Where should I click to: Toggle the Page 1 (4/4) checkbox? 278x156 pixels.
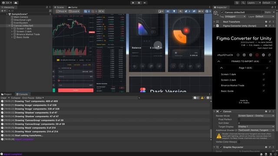267,68
